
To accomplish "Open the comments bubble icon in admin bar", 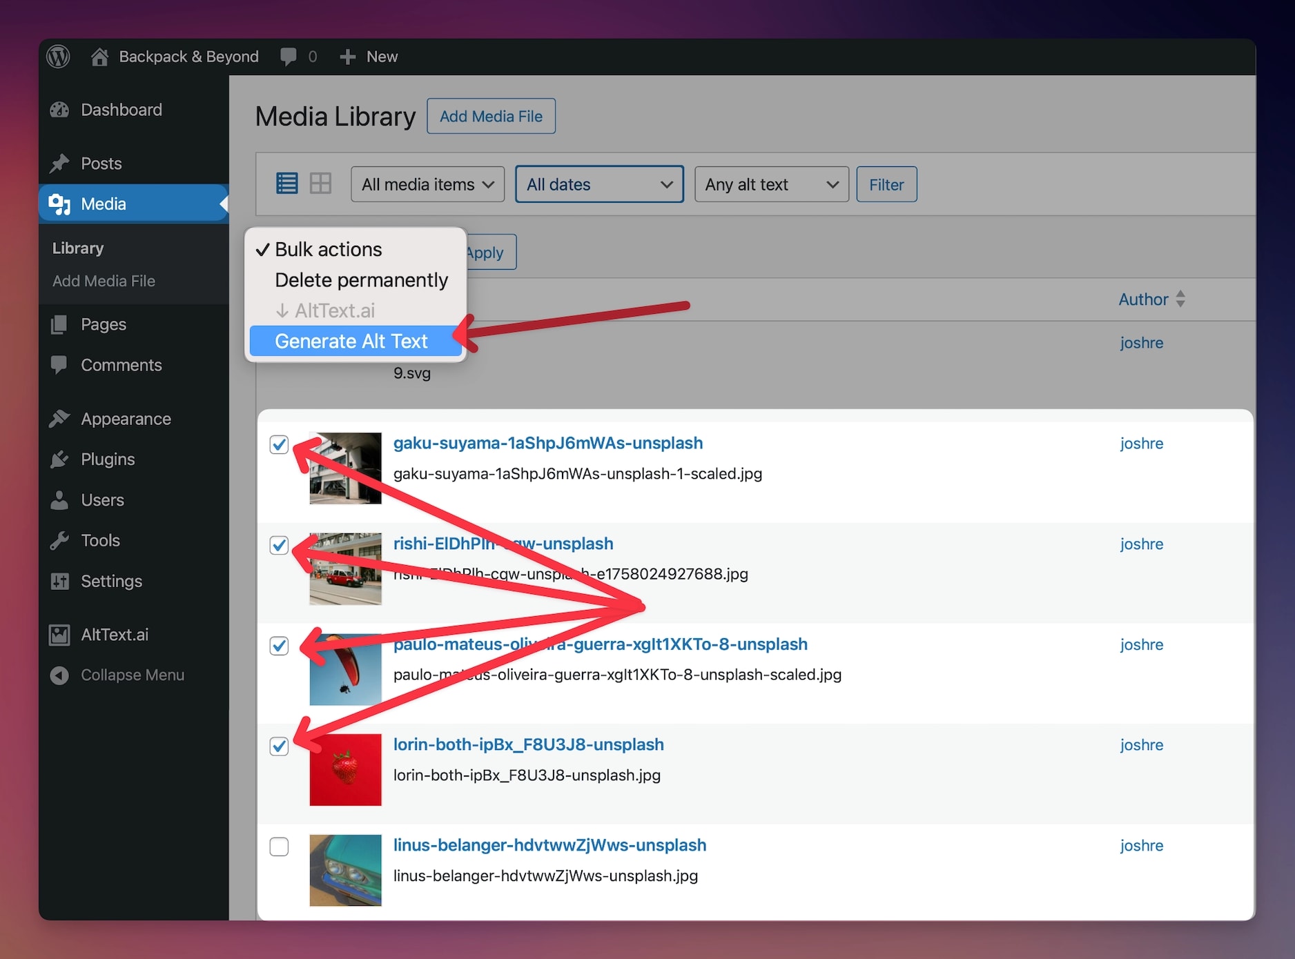I will click(289, 57).
